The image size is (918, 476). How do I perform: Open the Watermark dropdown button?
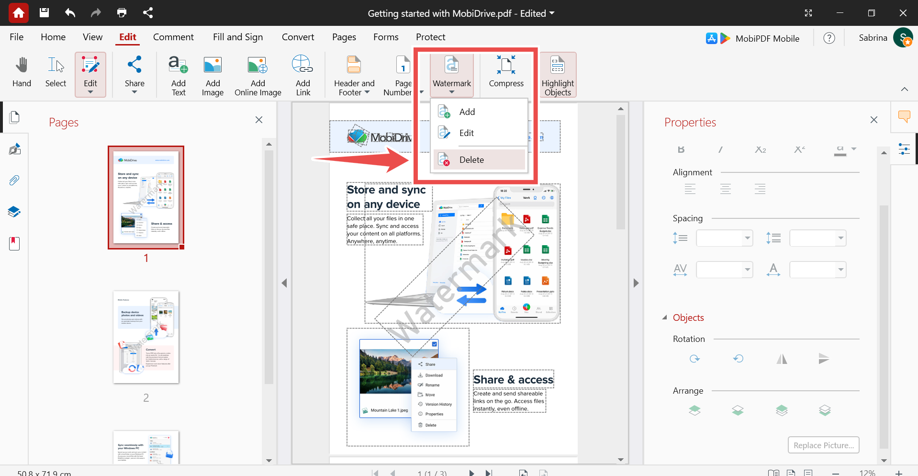click(x=452, y=75)
